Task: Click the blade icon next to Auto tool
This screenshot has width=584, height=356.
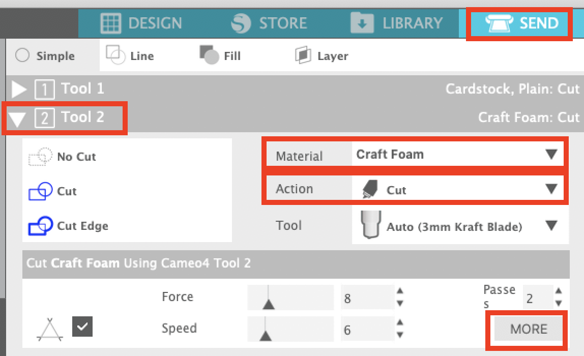Action: click(x=370, y=225)
